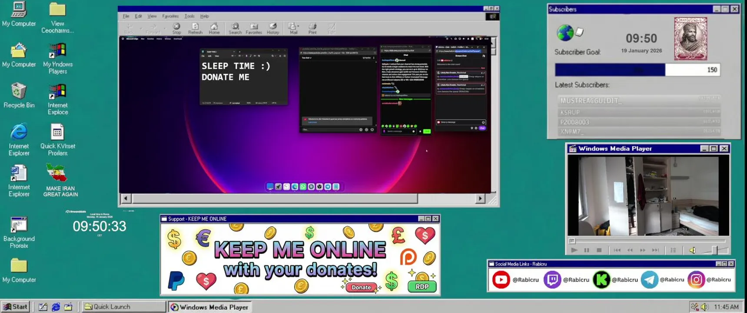Open the Favorites toolbar icon
This screenshot has height=313, width=747.
coord(254,29)
